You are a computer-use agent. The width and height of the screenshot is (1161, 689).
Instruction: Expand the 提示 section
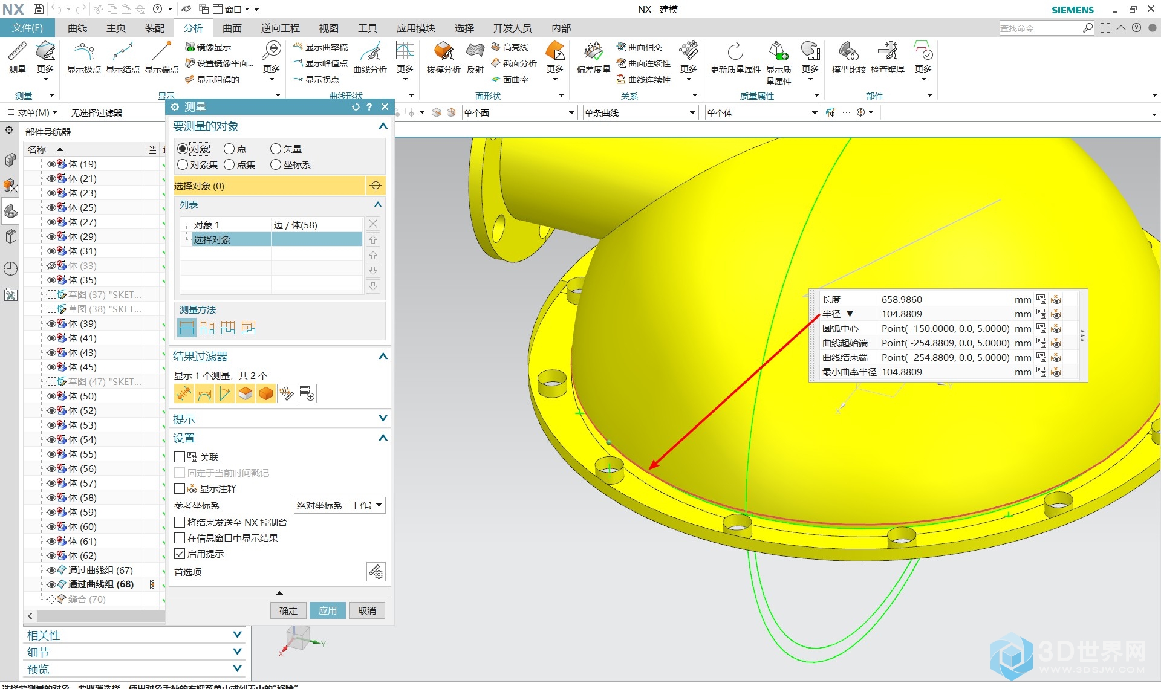point(383,418)
